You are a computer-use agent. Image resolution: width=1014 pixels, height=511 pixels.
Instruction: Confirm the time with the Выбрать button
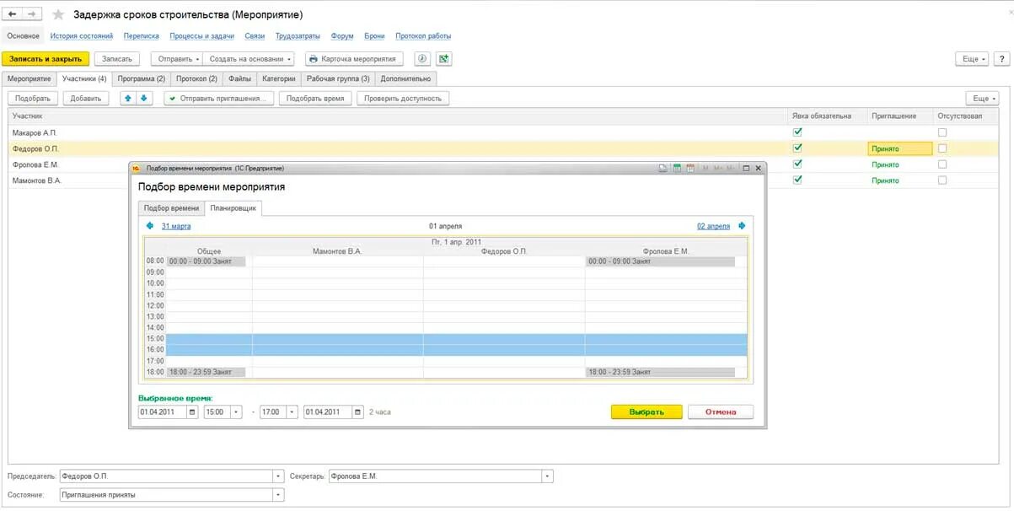tap(647, 411)
